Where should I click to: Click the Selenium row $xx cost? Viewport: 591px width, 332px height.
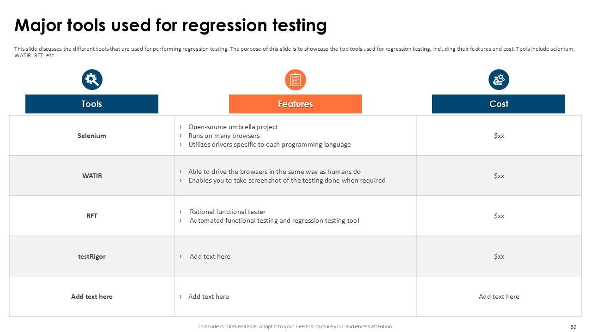[499, 136]
